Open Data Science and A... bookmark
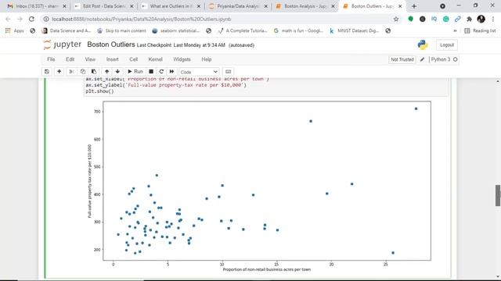The image size is (501, 281). [x=66, y=31]
